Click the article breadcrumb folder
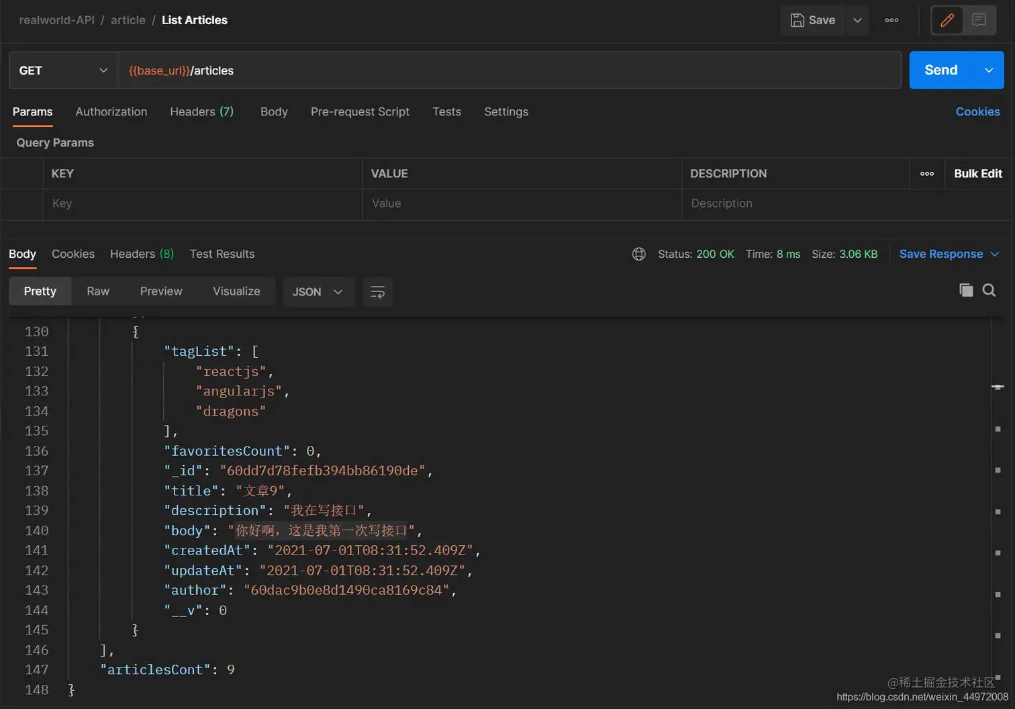The width and height of the screenshot is (1015, 709). [128, 20]
